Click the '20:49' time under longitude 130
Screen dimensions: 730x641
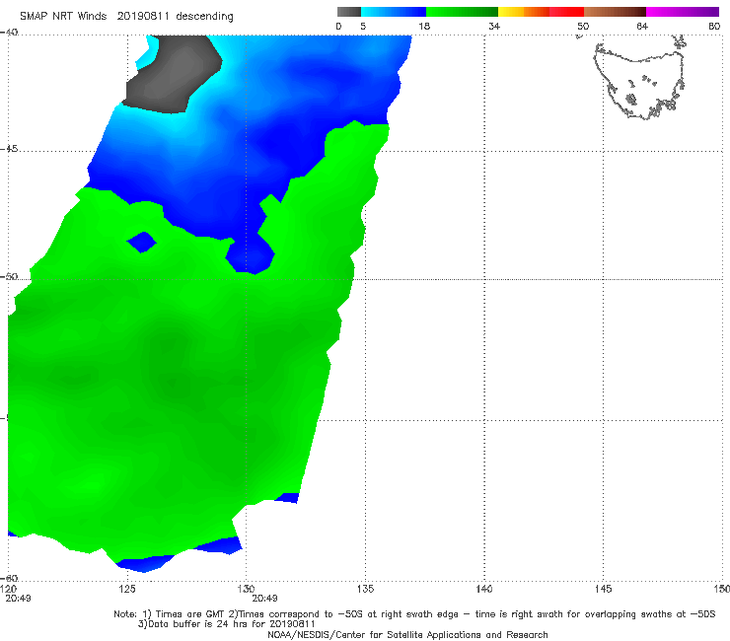pyautogui.click(x=265, y=599)
